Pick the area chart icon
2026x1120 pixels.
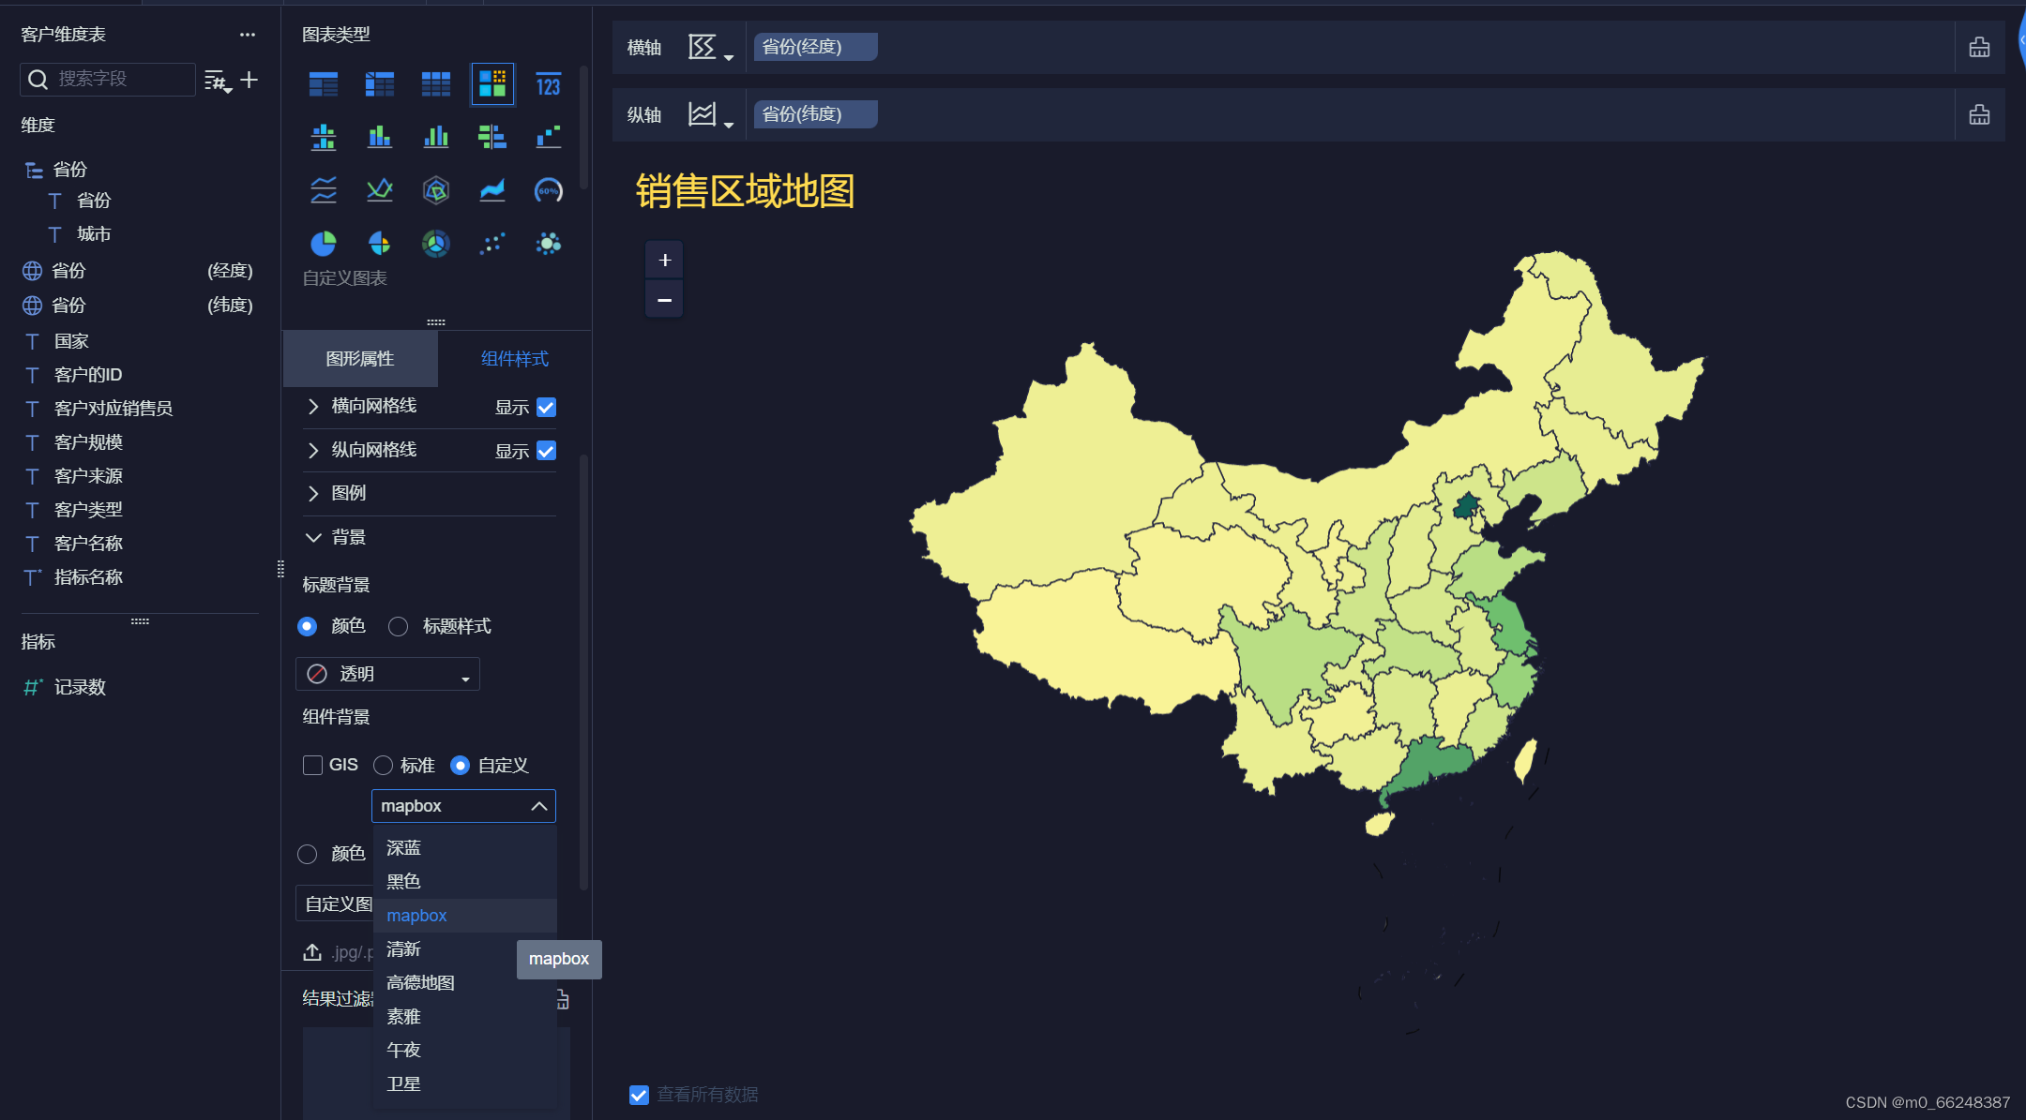coord(492,191)
